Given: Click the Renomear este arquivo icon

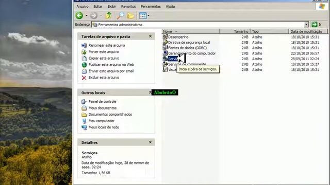Looking at the screenshot, I should tap(84, 45).
